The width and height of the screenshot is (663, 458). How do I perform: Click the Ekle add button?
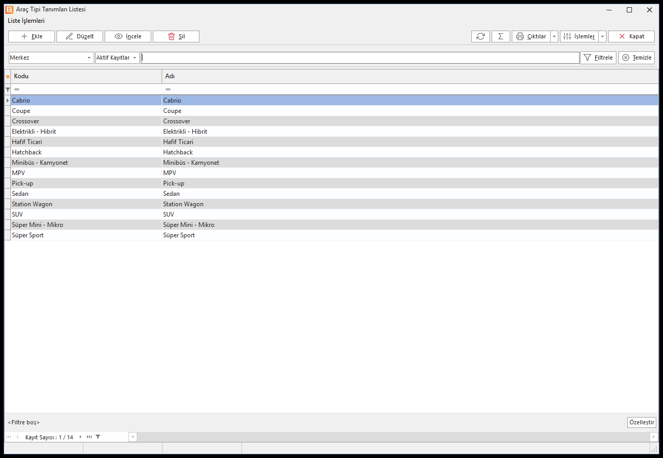click(x=32, y=36)
